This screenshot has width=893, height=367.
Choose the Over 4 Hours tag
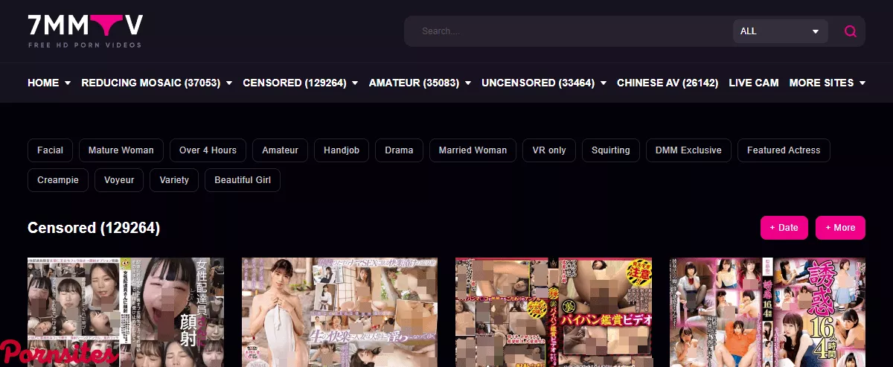click(208, 150)
